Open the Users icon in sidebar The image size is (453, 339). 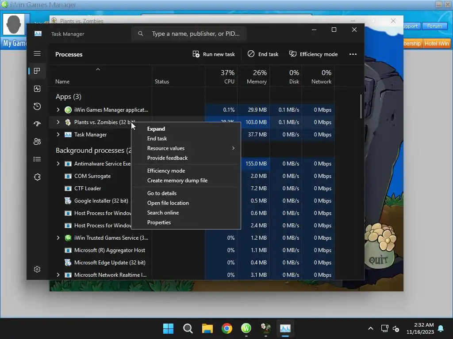(x=37, y=142)
